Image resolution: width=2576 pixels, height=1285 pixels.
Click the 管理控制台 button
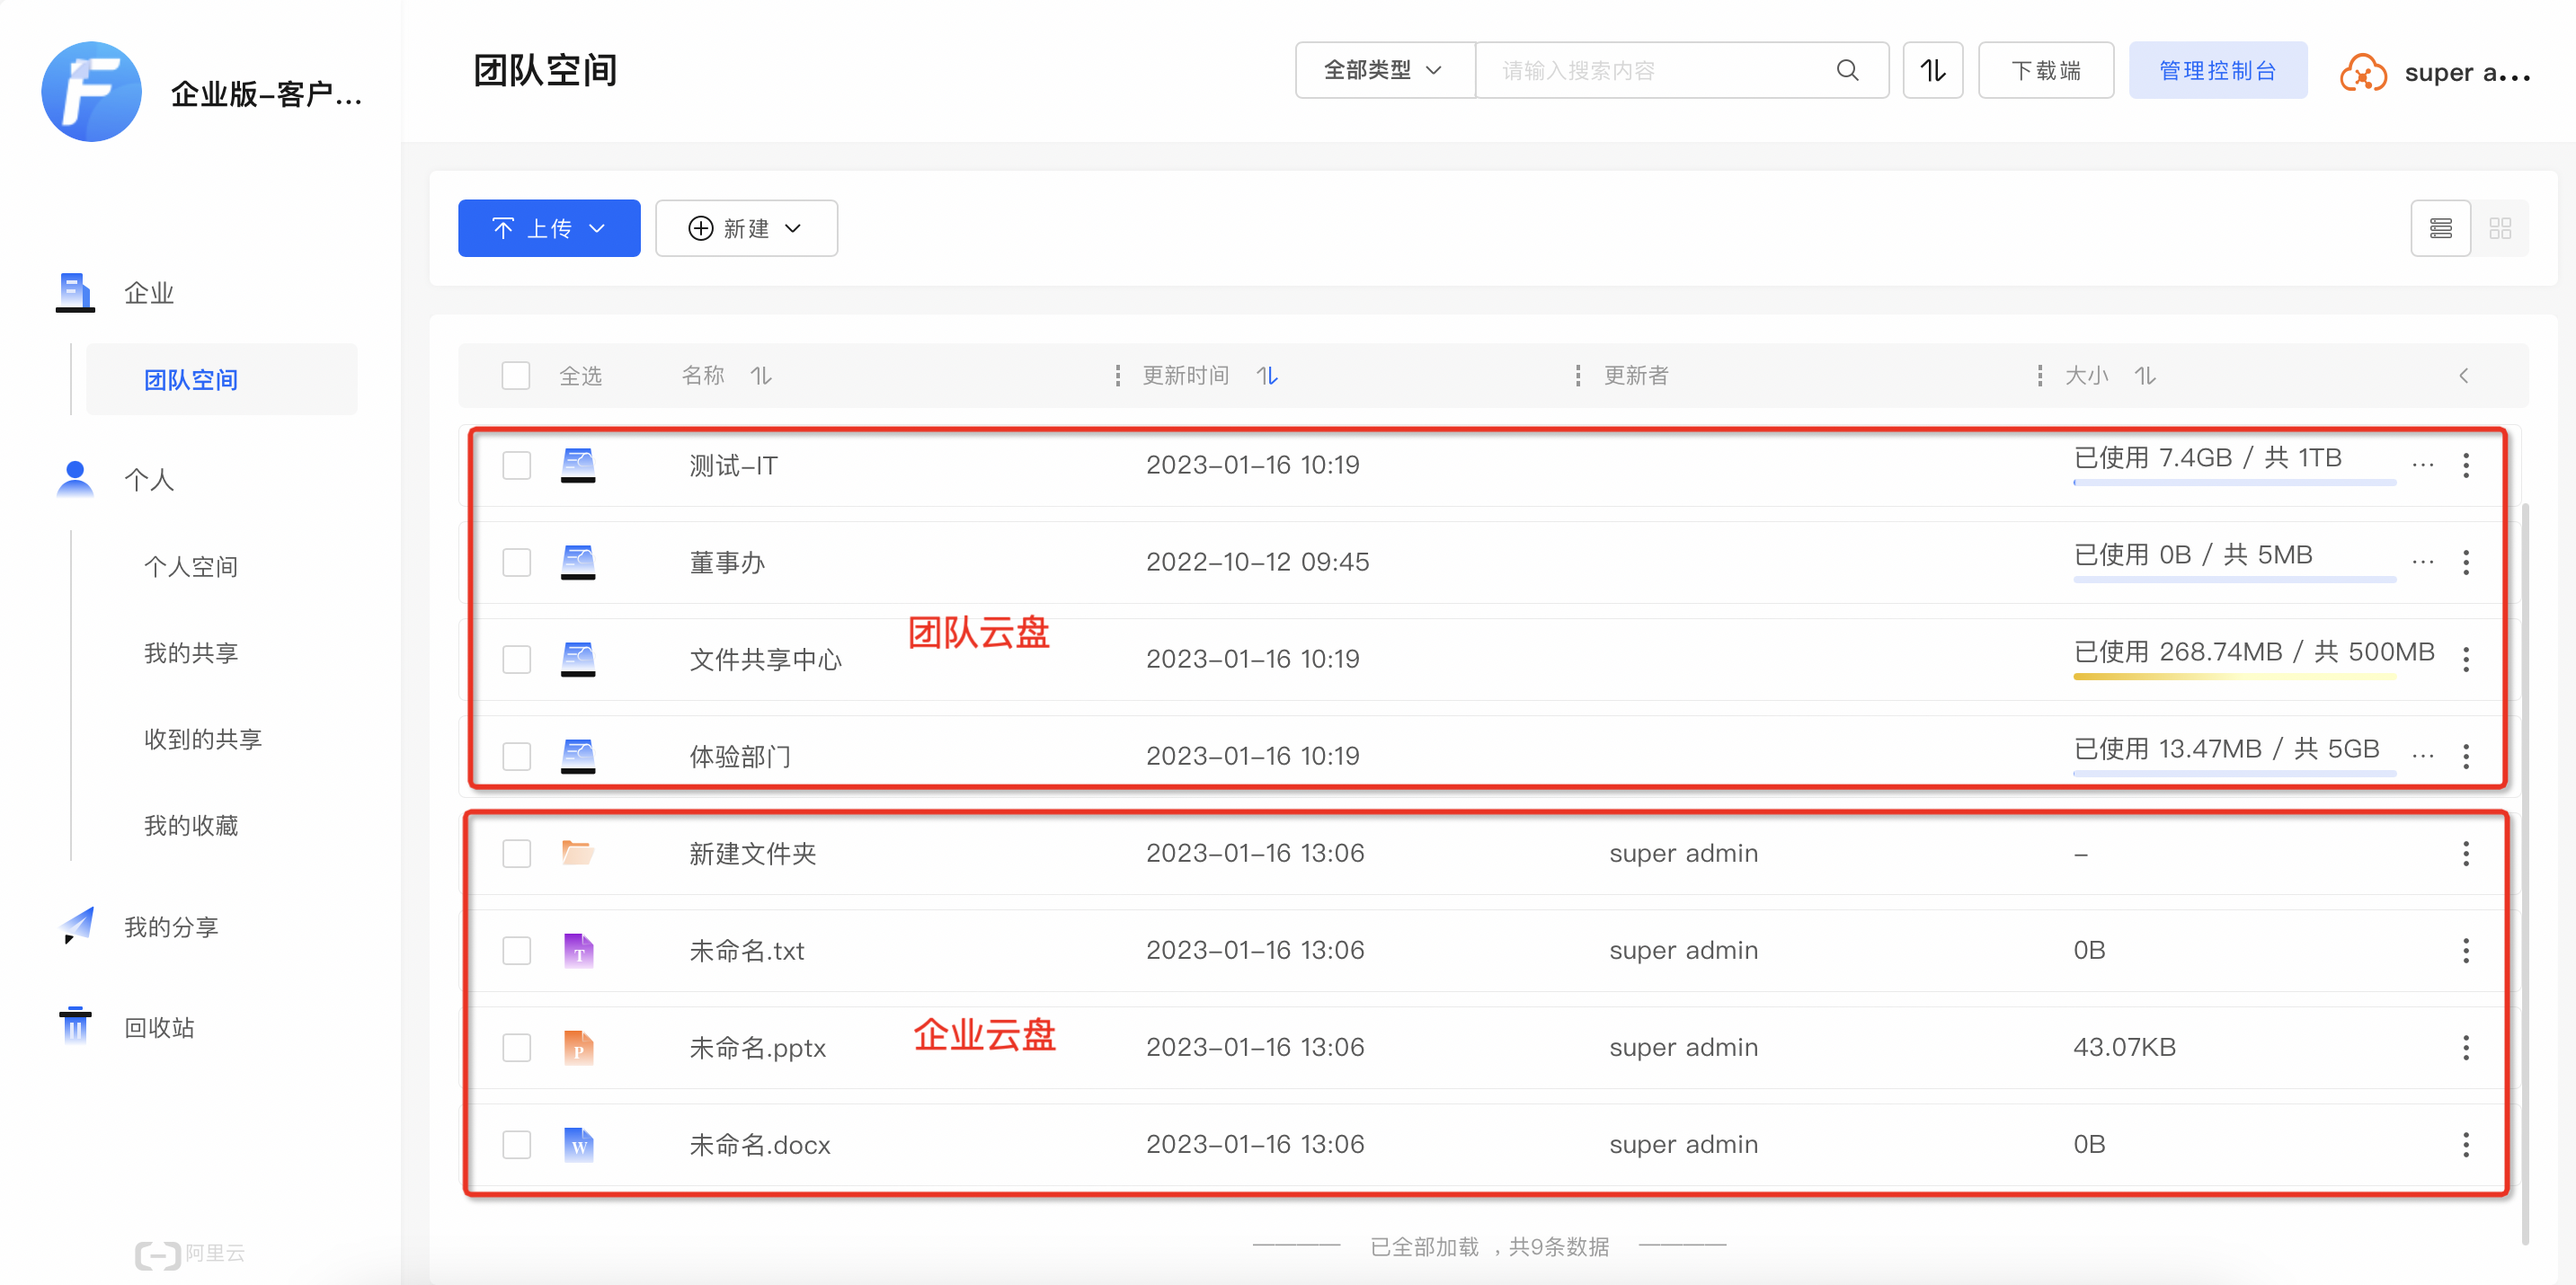point(2217,70)
